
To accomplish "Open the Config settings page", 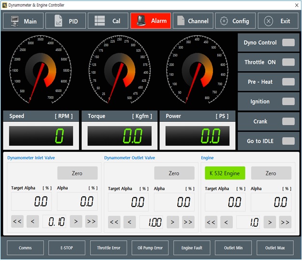I will click(x=235, y=21).
